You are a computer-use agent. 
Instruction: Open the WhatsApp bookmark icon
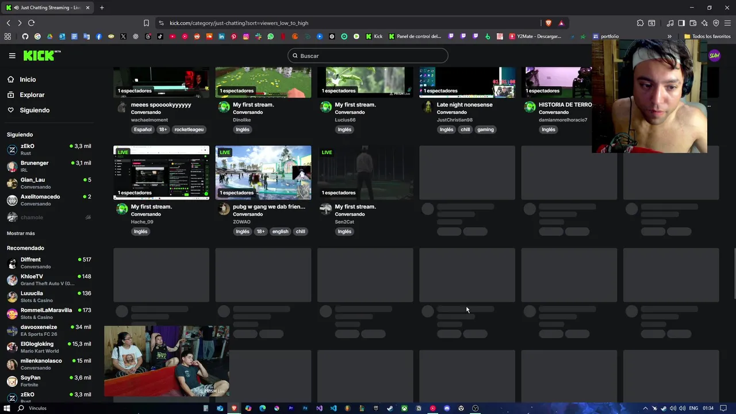tap(270, 36)
